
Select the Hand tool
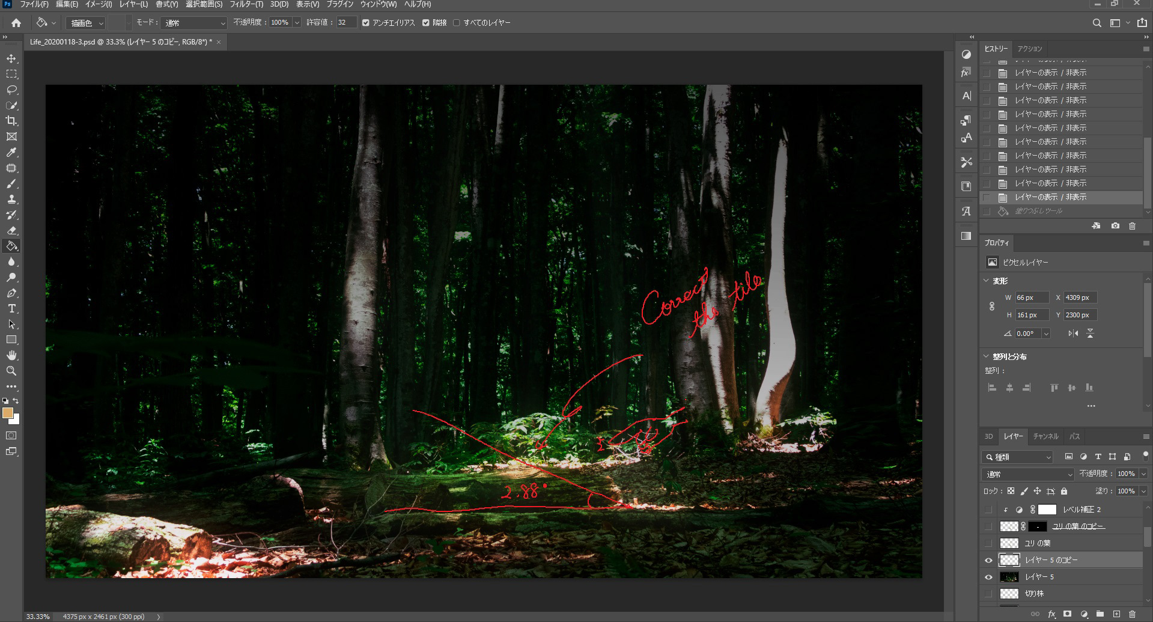11,356
